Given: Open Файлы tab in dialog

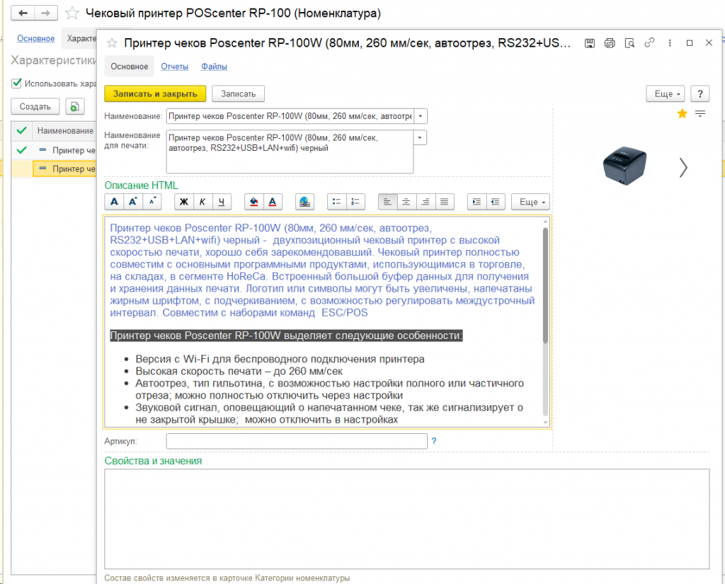Looking at the screenshot, I should (x=214, y=67).
